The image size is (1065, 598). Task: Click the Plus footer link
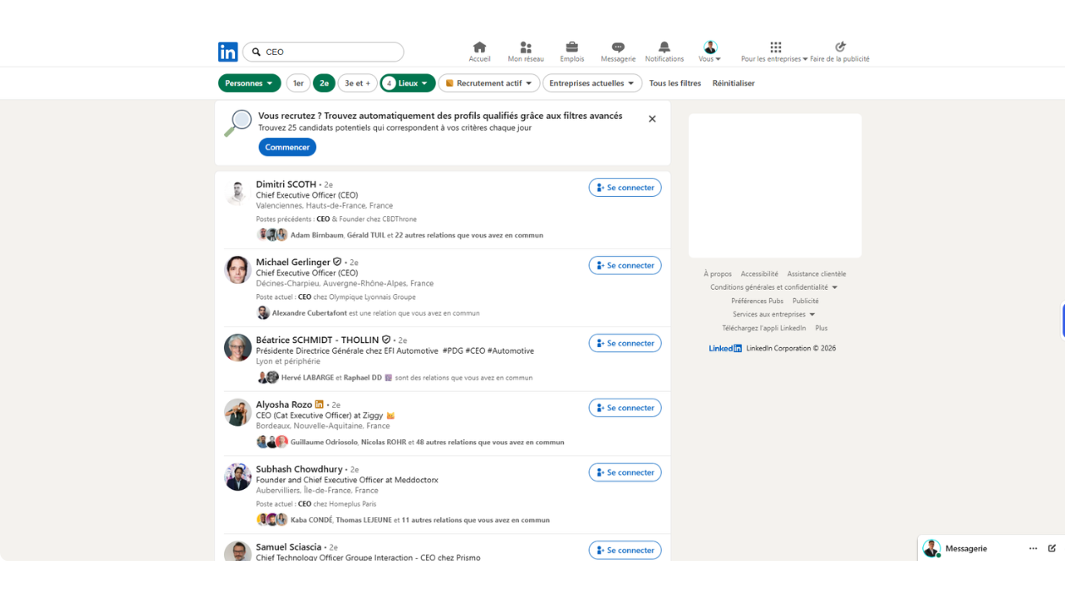(822, 328)
